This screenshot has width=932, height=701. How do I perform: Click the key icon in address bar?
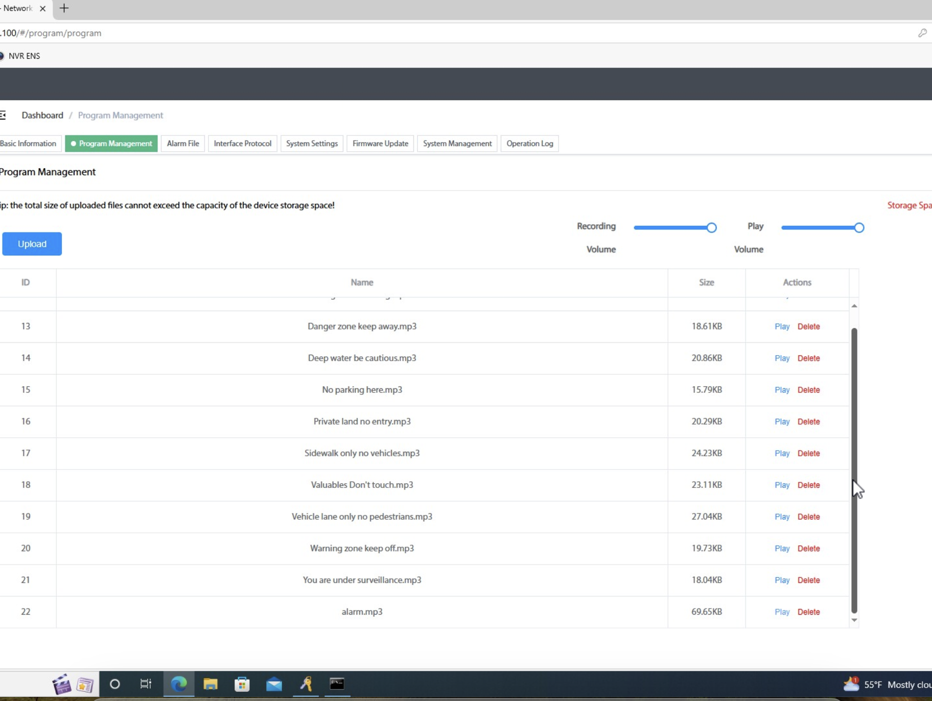click(922, 33)
